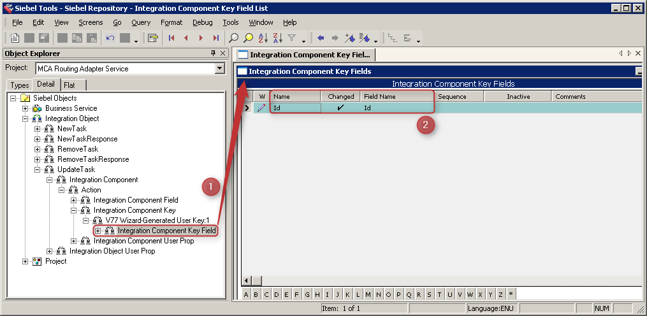Click the Name cell containing Id

(x=295, y=108)
